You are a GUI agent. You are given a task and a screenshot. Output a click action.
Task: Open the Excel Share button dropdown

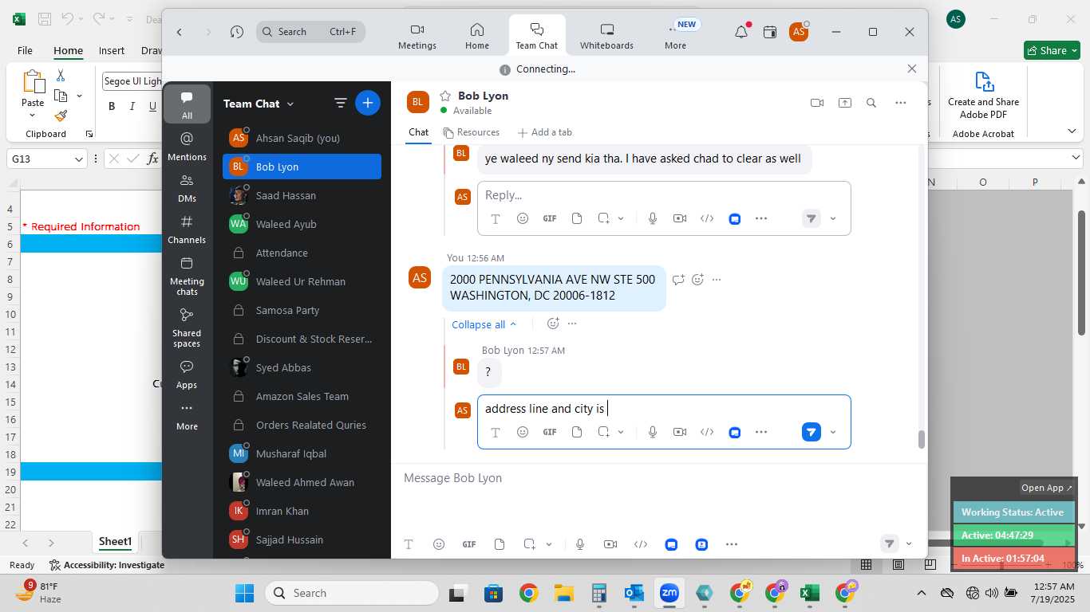pyautogui.click(x=1074, y=50)
